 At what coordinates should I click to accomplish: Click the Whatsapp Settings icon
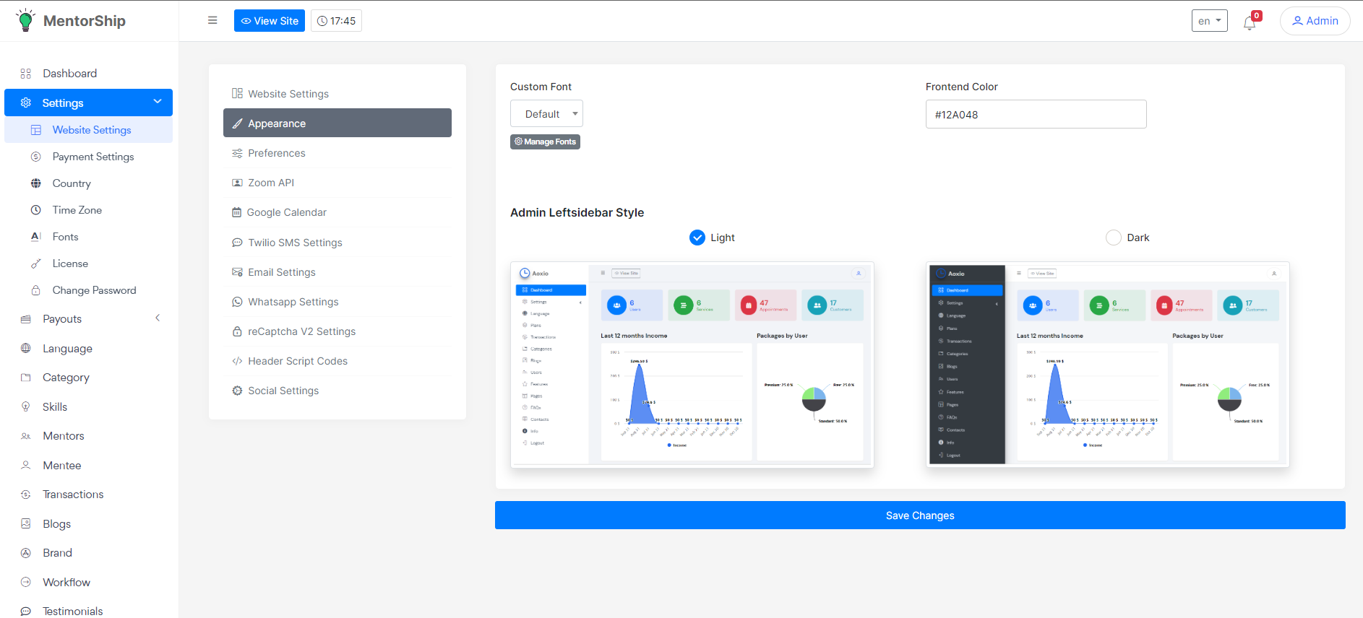(x=237, y=302)
